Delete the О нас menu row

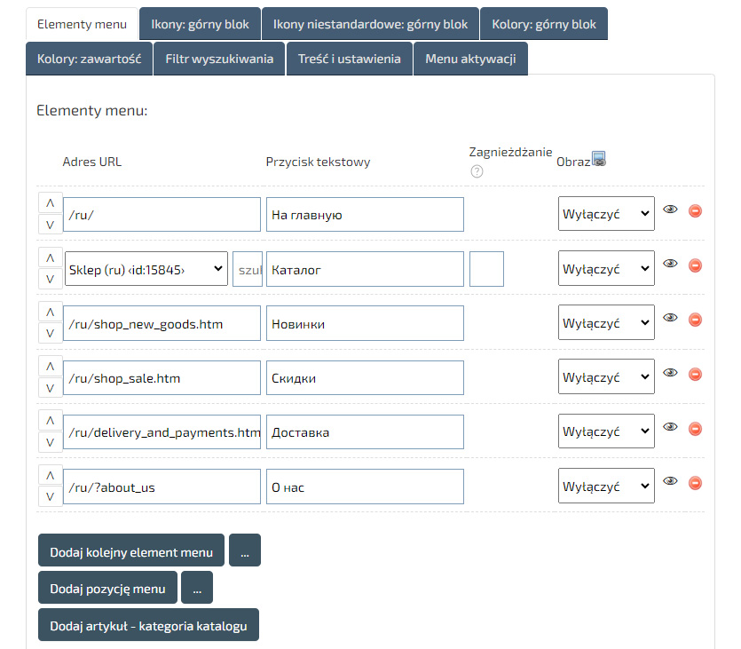point(695,483)
